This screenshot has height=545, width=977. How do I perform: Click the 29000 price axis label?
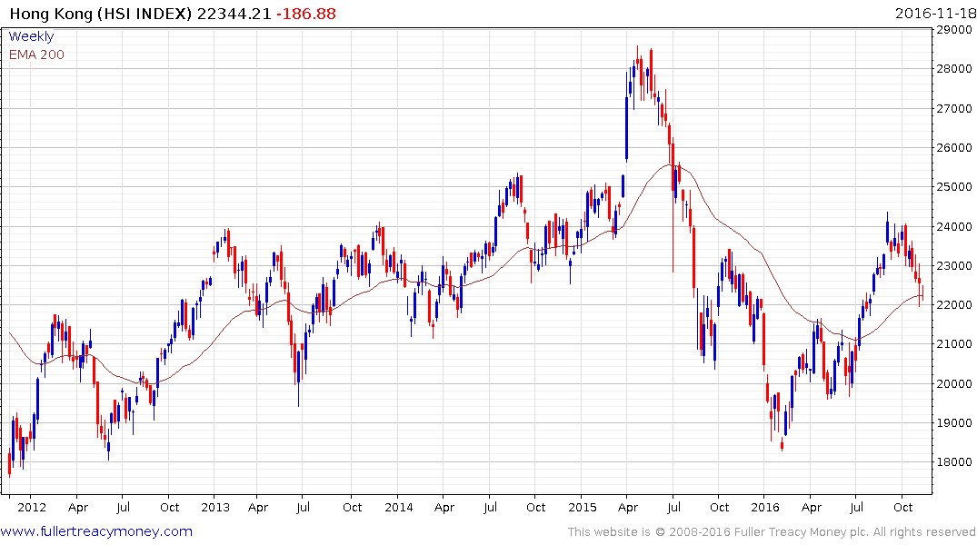point(954,29)
